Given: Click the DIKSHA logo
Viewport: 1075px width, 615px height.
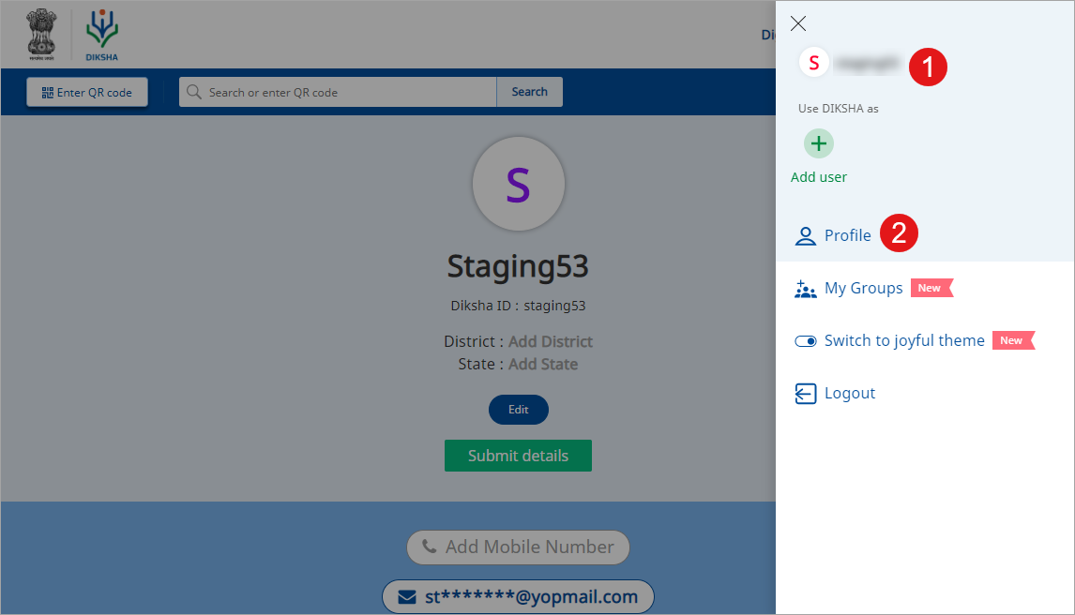Looking at the screenshot, I should tap(102, 35).
